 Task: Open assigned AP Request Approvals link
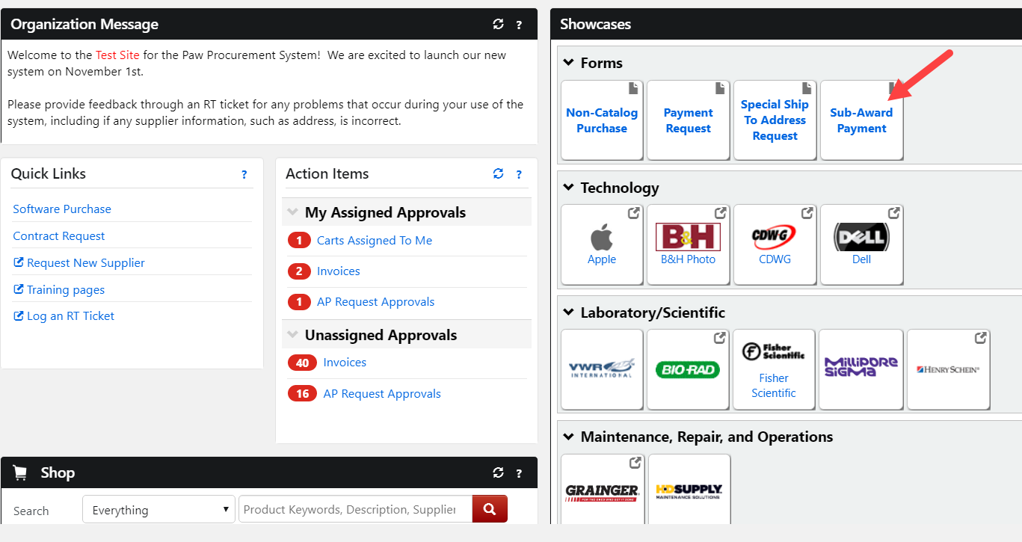click(375, 302)
